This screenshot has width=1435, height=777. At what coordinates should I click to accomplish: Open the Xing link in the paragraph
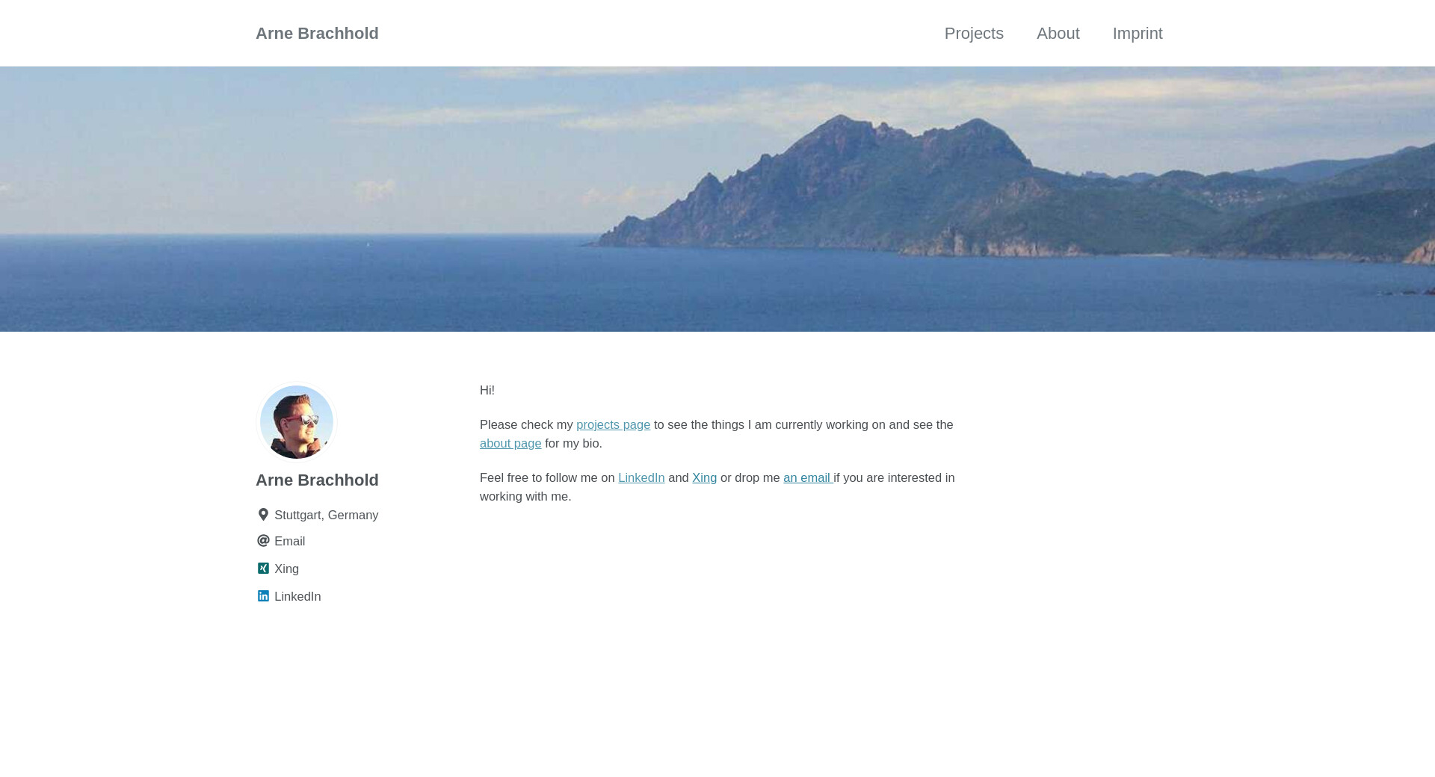point(704,477)
